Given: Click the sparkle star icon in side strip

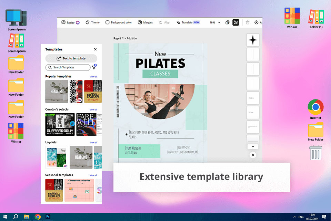Looking at the screenshot, I should (x=253, y=40).
